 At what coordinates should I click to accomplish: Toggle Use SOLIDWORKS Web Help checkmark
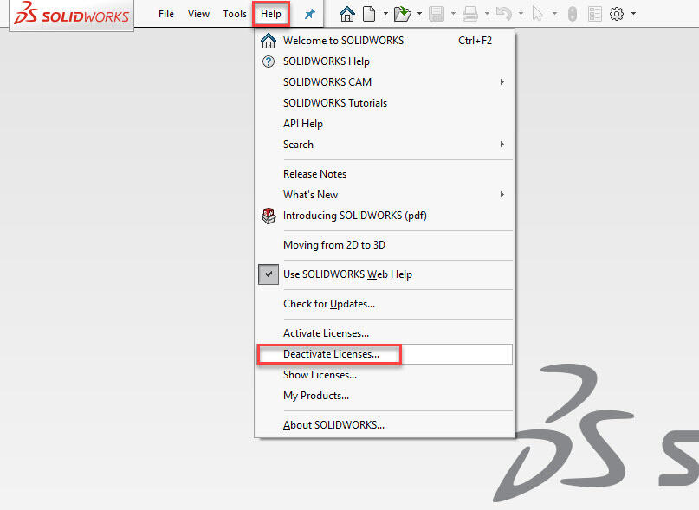coord(268,274)
